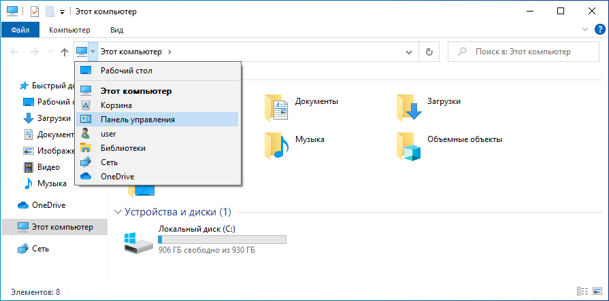Open the Вид ribbon tab
Viewport: 609px width, 301px height.
116,30
